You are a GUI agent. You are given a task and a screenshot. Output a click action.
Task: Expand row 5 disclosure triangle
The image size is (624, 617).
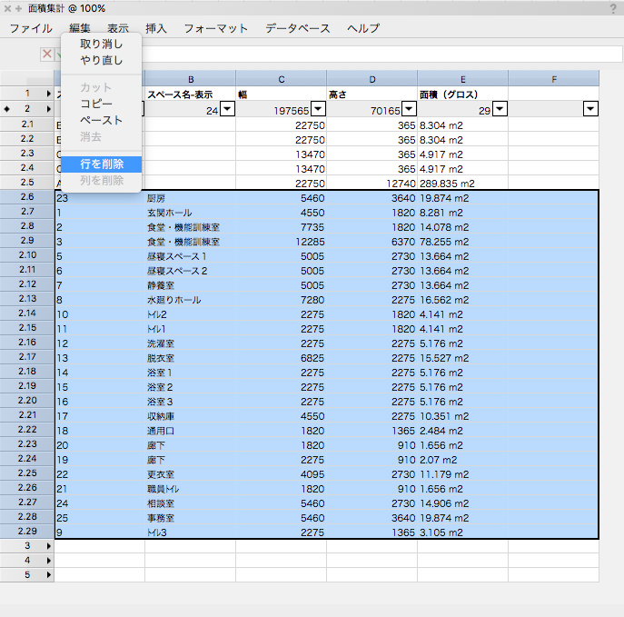48,575
